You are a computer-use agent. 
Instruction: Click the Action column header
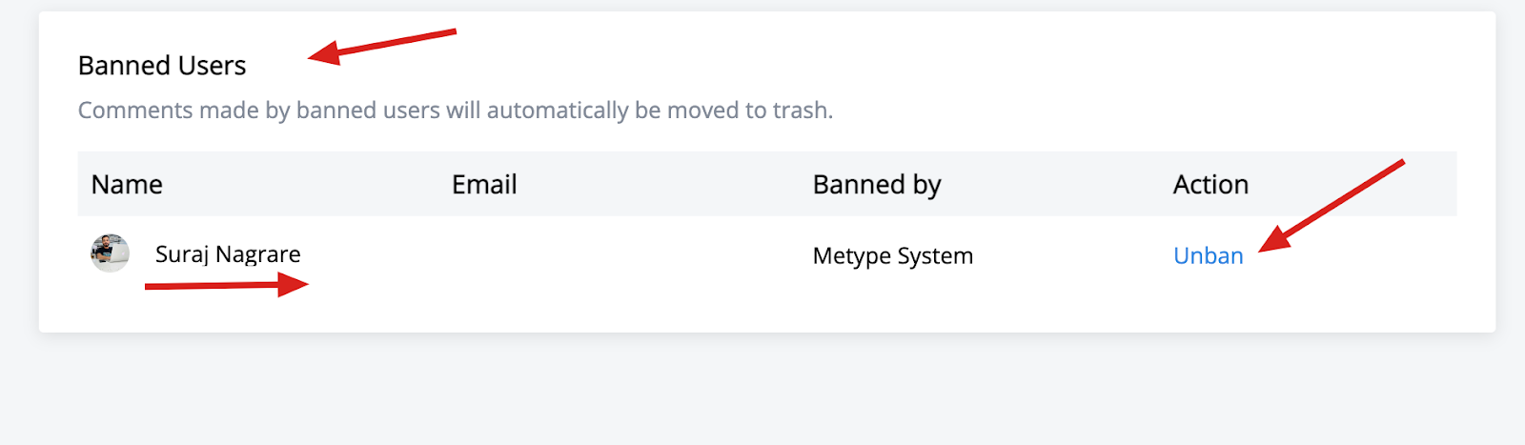click(1210, 184)
